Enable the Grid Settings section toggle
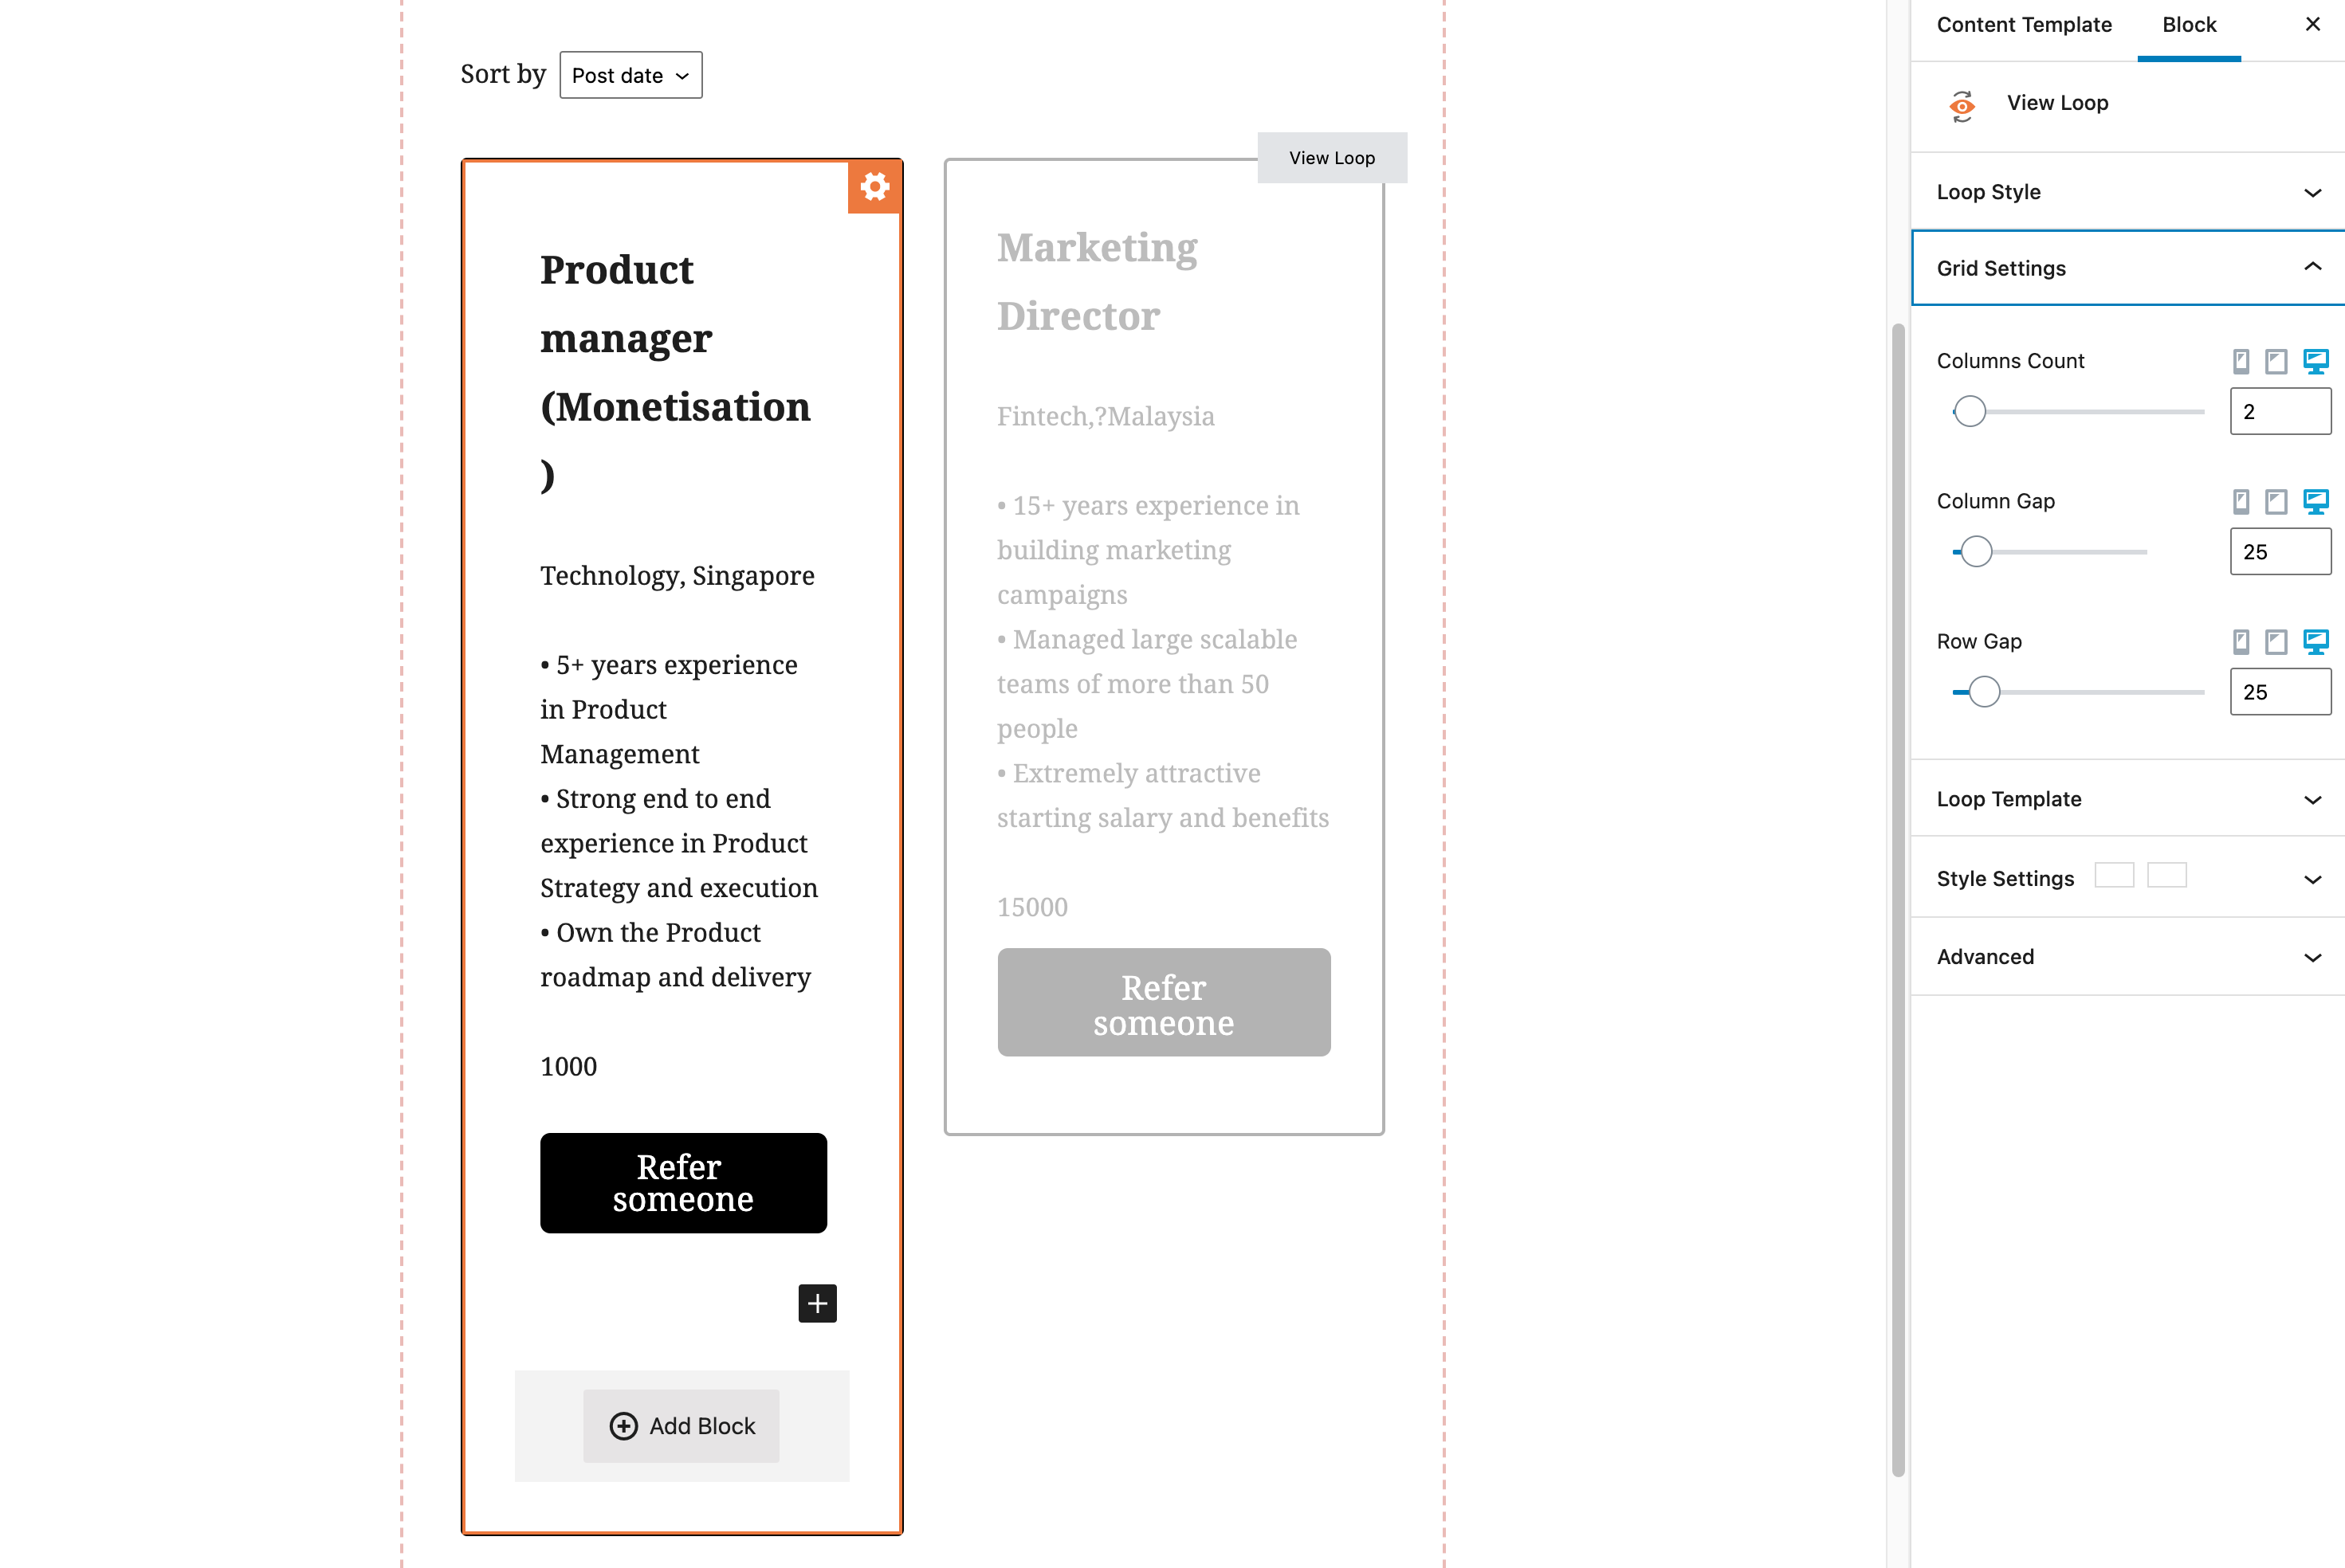The height and width of the screenshot is (1568, 2345). tap(2313, 266)
